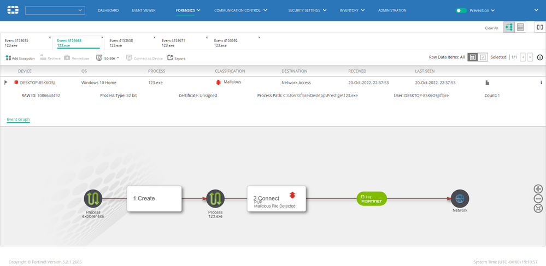The height and width of the screenshot is (266, 546).
Task: Select Event 4153671 tab
Action: pos(183,43)
